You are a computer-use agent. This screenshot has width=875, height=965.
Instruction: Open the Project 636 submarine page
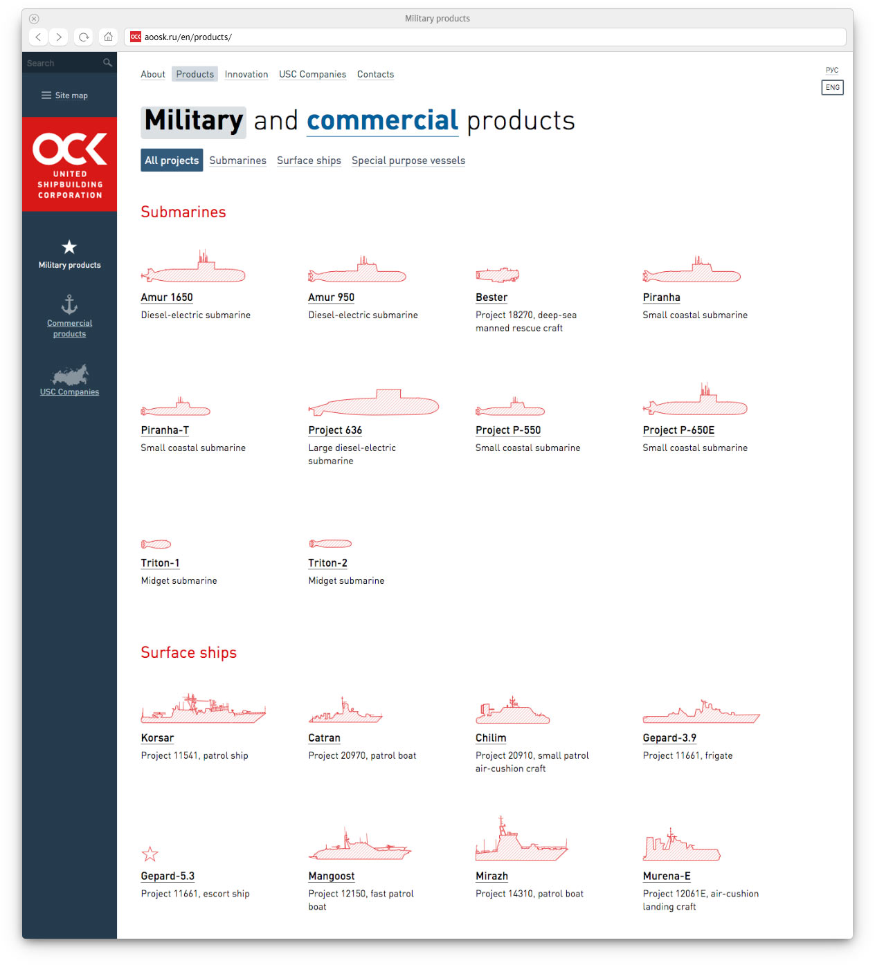(x=335, y=430)
